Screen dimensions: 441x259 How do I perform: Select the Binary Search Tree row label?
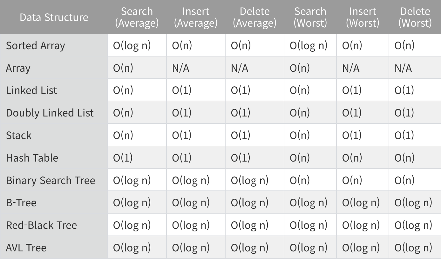pos(51,180)
